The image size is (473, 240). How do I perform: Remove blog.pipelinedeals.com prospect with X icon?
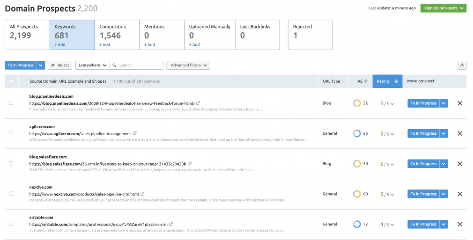[460, 103]
